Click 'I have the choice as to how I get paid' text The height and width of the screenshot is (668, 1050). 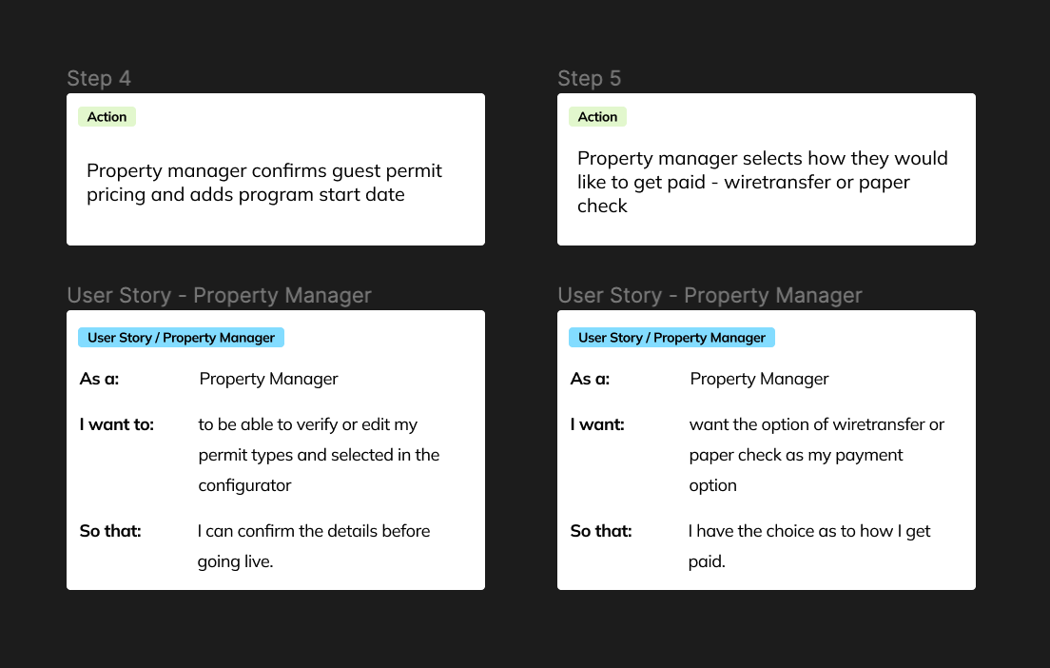(x=809, y=546)
